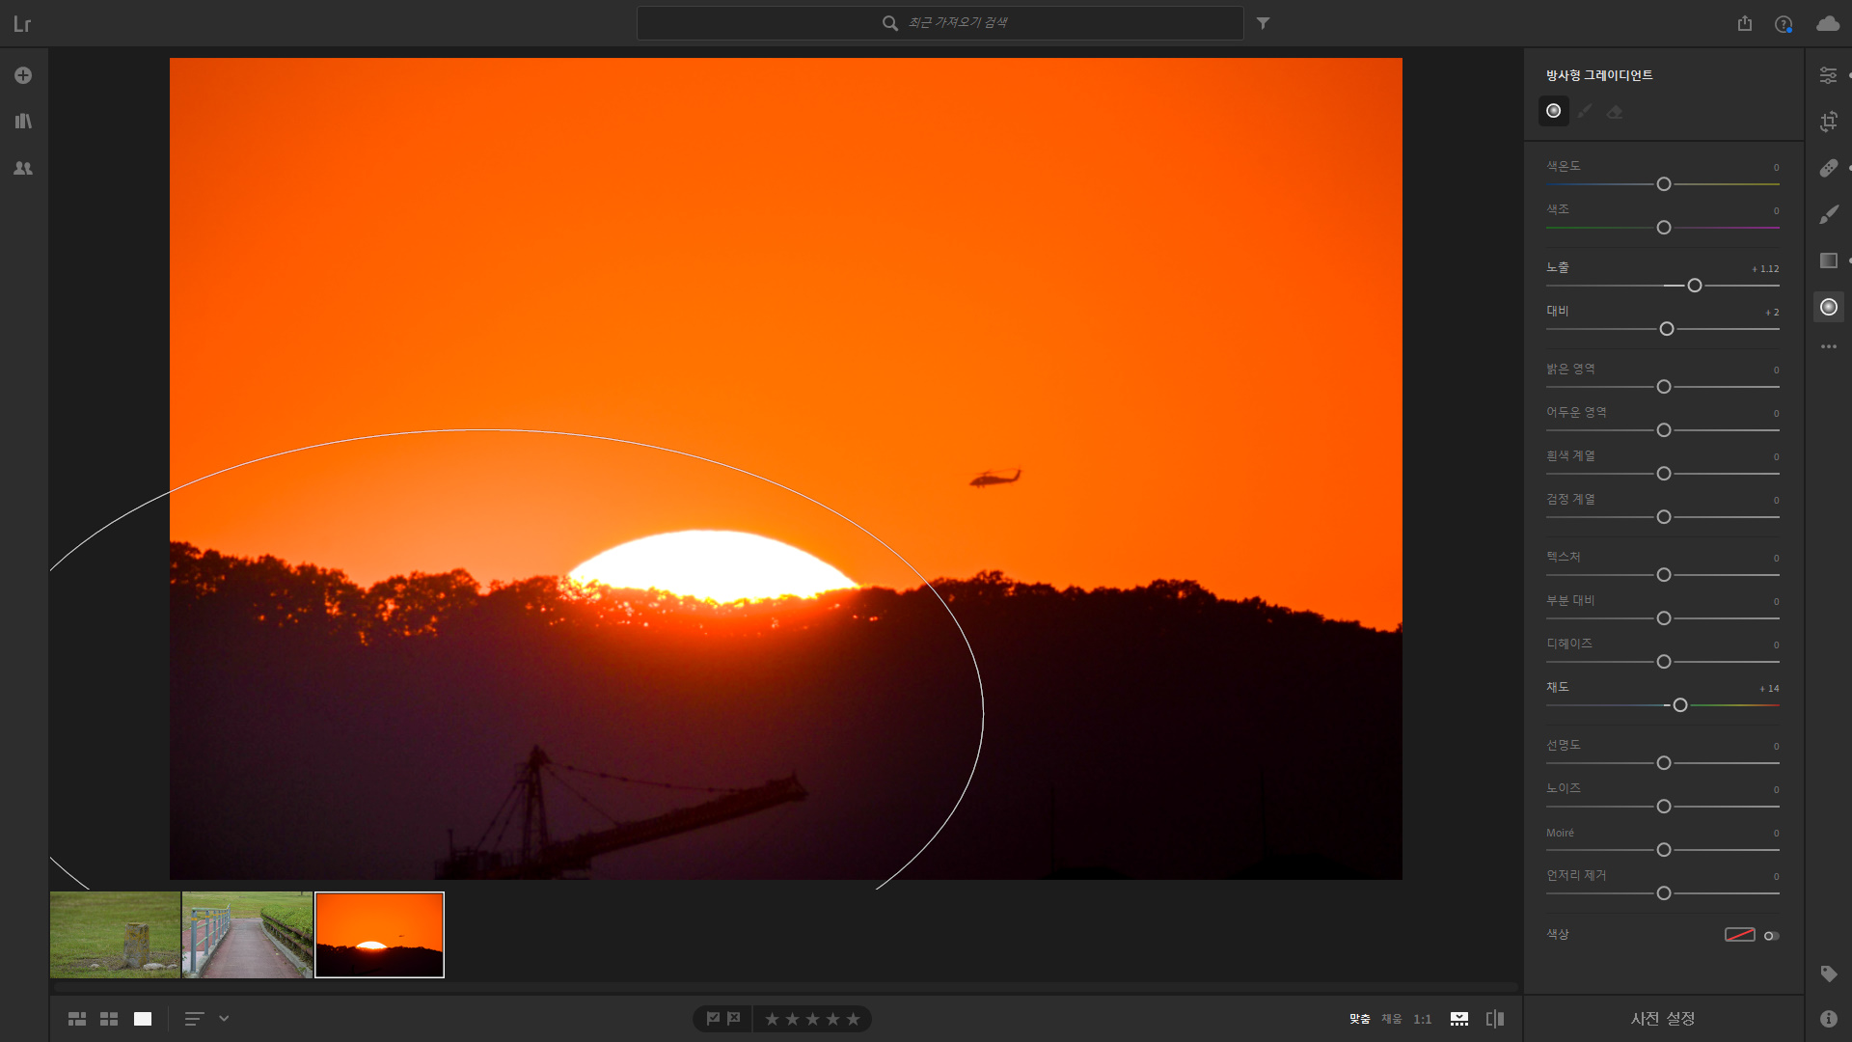Set rating to five stars
This screenshot has height=1042, width=1852.
pos(853,1019)
